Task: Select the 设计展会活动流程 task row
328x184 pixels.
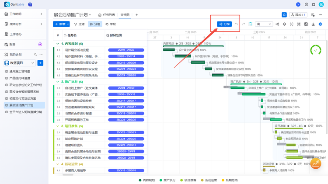Action: [100, 50]
